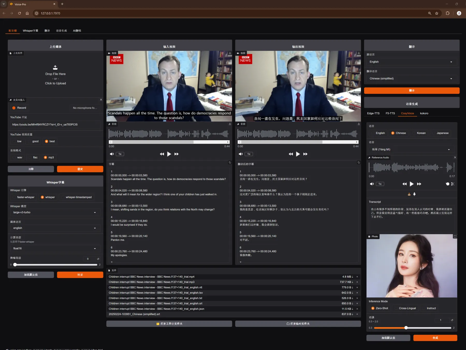Select Cross-Lingual inference mode
The height and width of the screenshot is (350, 466).
click(x=405, y=308)
